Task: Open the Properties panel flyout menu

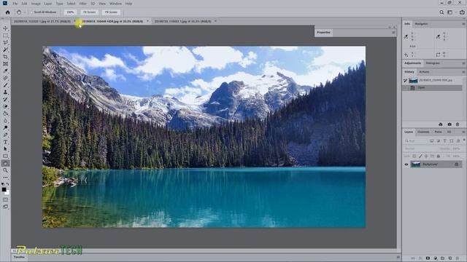Action: [x=393, y=32]
